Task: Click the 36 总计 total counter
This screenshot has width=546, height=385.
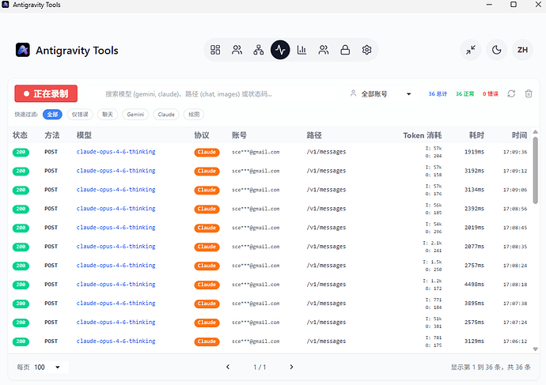Action: (438, 94)
